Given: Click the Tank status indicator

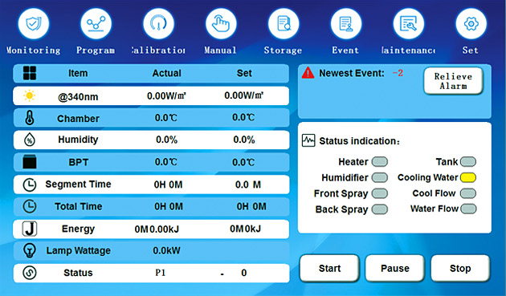Looking at the screenshot, I should pos(468,161).
